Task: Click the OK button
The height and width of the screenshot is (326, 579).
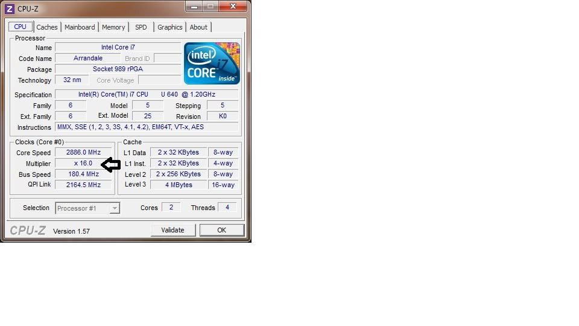Action: 221,230
